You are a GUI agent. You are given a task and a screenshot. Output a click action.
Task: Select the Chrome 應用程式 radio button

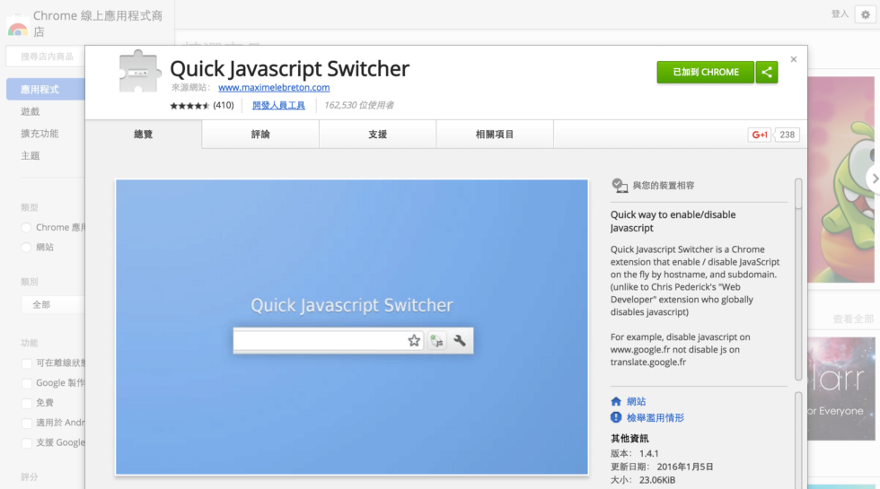26,228
